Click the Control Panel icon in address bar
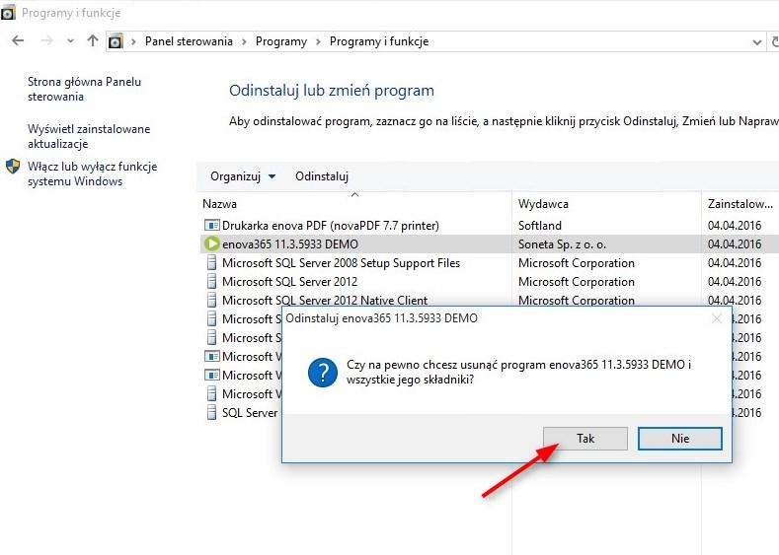This screenshot has height=555, width=779. [116, 41]
